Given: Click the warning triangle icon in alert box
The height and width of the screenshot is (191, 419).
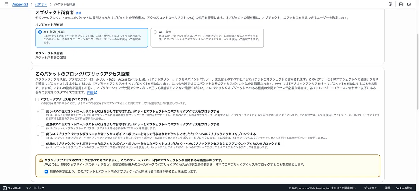Looking at the screenshot, I should tap(41, 160).
